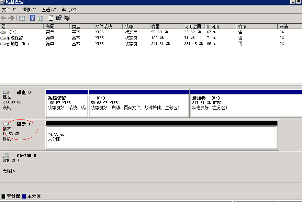Sort by the 文件系统 column header
Screen dimensions: 302x202
tap(108, 26)
